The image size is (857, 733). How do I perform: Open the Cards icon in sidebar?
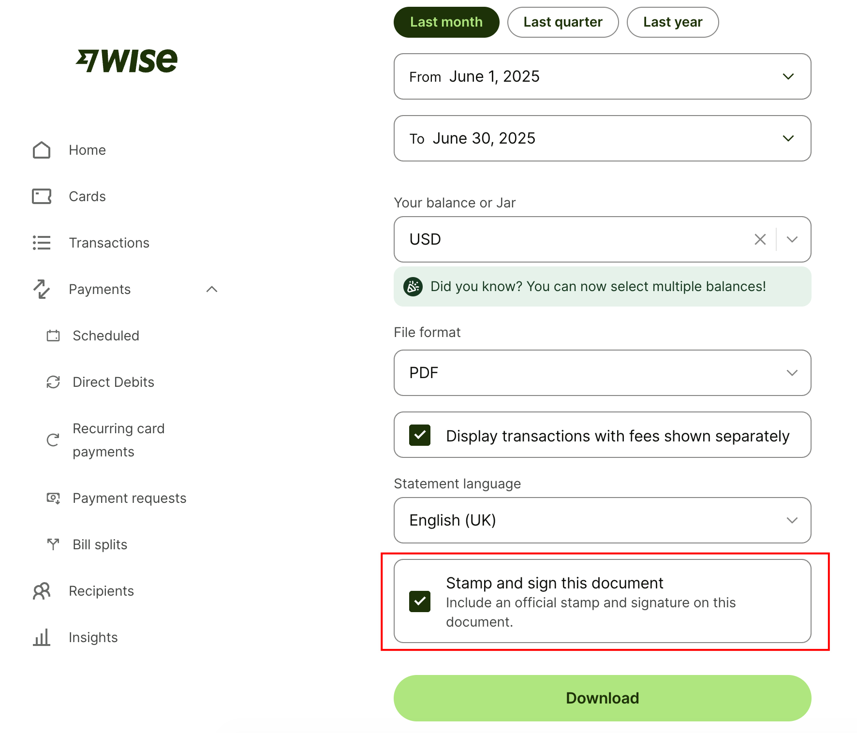point(42,196)
